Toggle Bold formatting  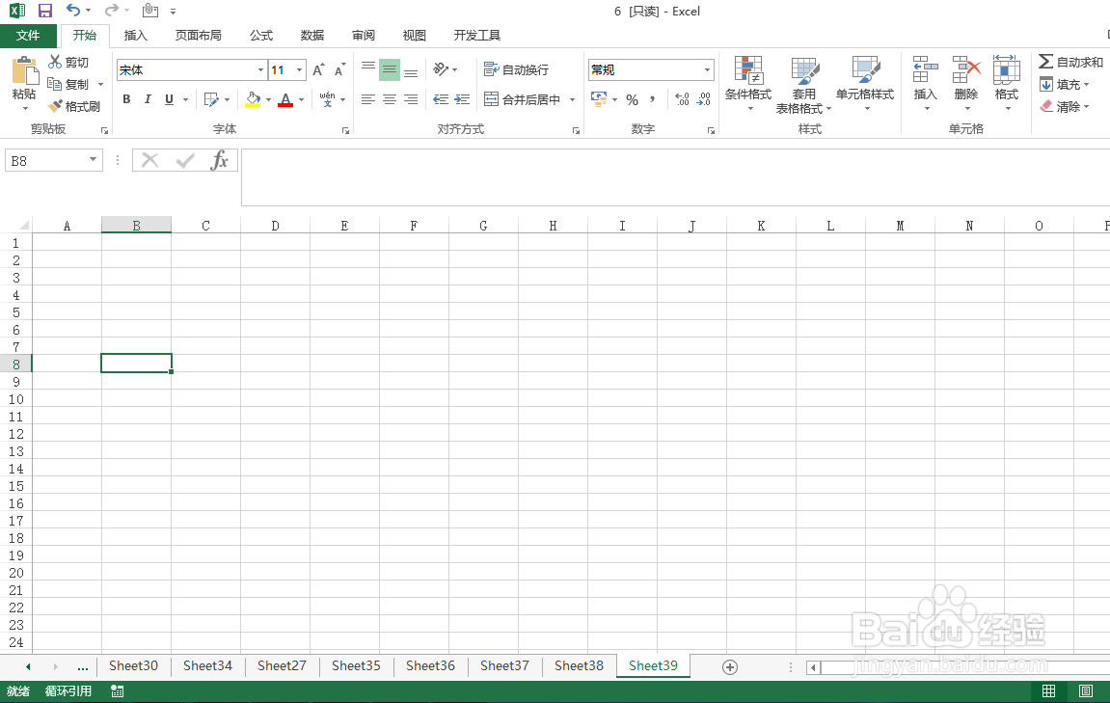coord(126,99)
